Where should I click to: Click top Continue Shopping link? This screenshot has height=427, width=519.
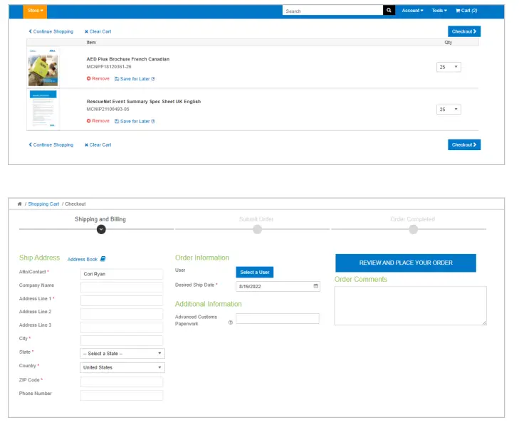tap(51, 31)
